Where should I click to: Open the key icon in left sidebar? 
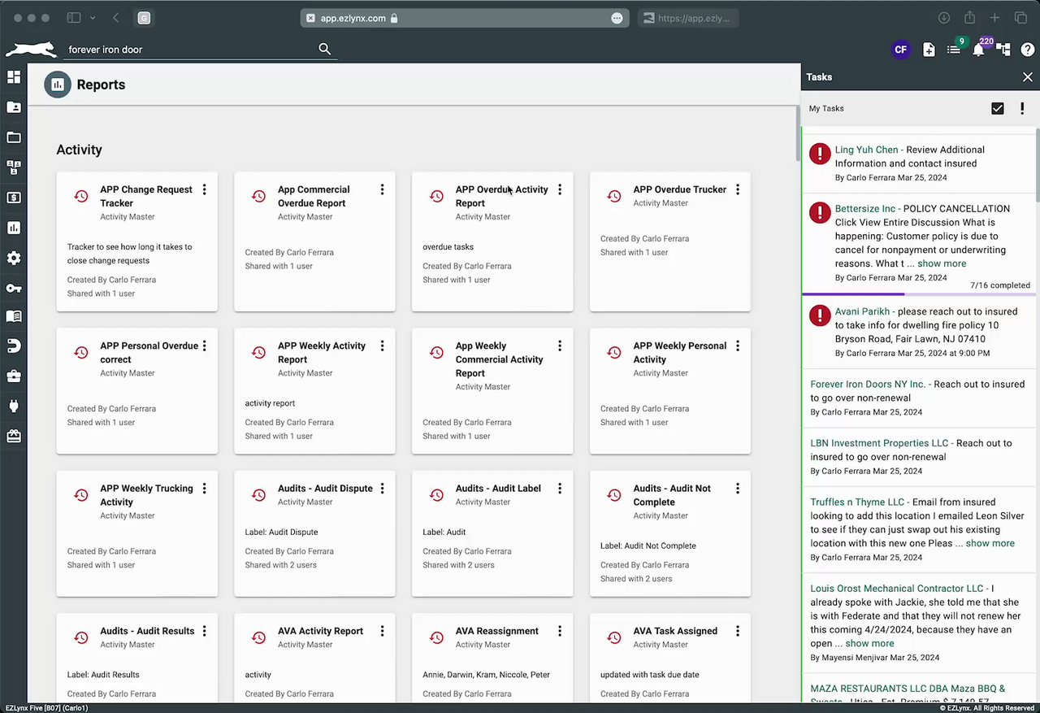pos(13,288)
